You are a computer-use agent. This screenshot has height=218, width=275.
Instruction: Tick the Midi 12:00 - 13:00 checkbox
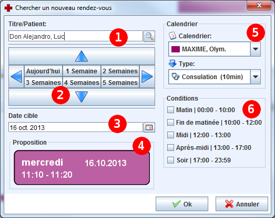click(x=170, y=135)
